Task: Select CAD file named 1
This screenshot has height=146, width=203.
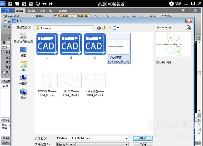Action: point(47,46)
